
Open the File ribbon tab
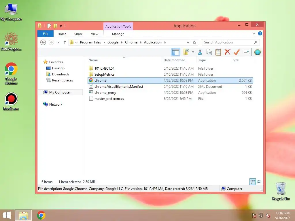pyautogui.click(x=46, y=34)
